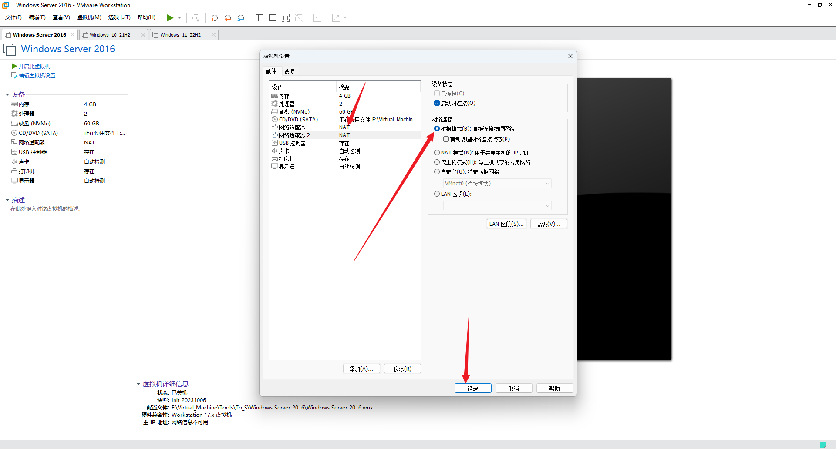The image size is (836, 449).
Task: Open the 编辑(E) menu
Action: click(x=37, y=17)
